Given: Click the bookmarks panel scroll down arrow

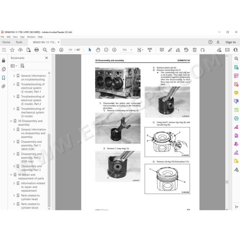Looking at the screenshot, I should pyautogui.click(x=49, y=209).
